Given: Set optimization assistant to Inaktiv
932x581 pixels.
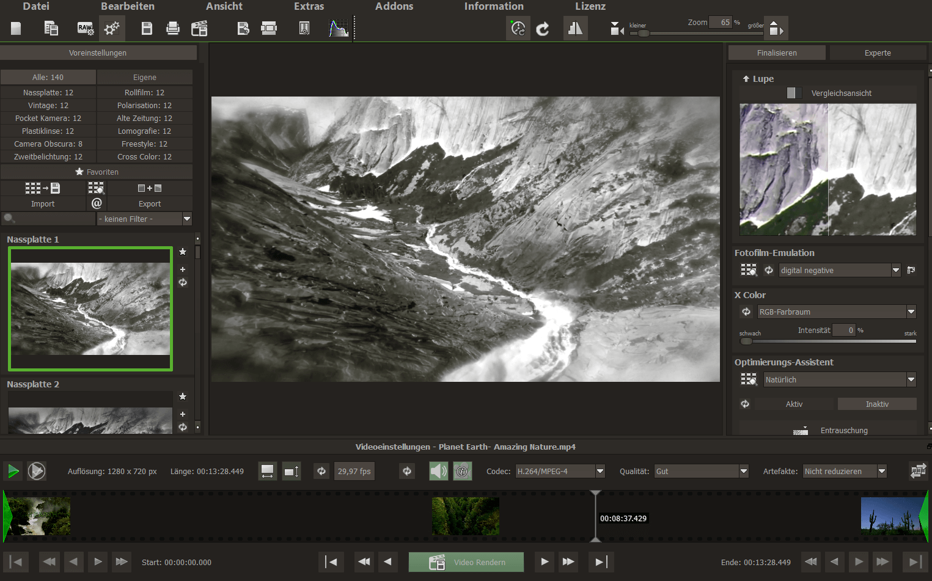Looking at the screenshot, I should point(877,404).
